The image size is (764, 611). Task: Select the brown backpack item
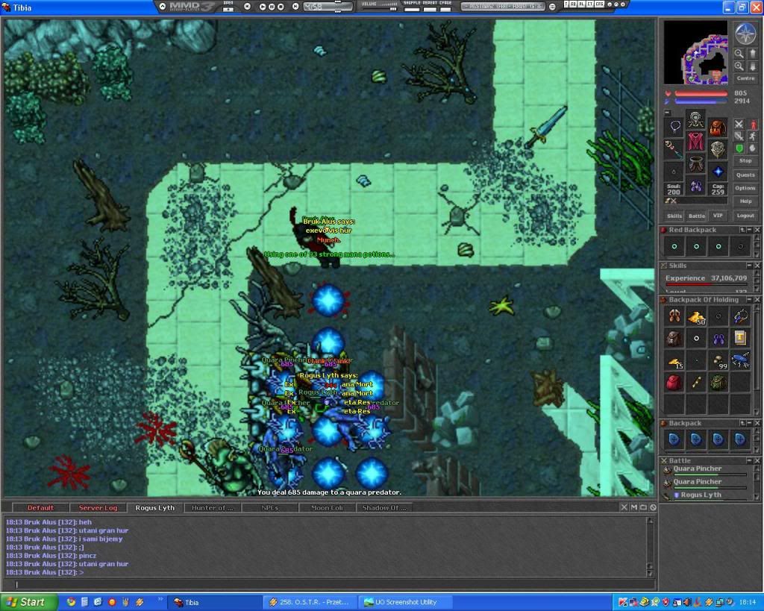674,338
